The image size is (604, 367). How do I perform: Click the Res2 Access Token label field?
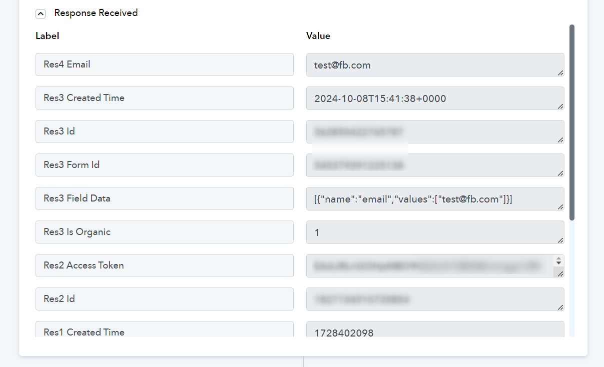tap(165, 265)
